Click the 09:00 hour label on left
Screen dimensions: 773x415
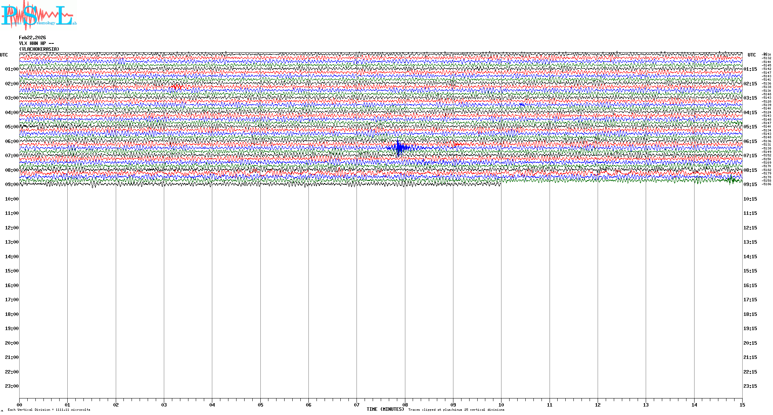pyautogui.click(x=12, y=184)
